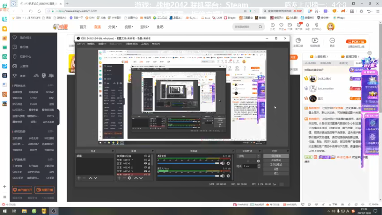
Task: Click the add scene plus icon in OBS
Action: (x=79, y=178)
